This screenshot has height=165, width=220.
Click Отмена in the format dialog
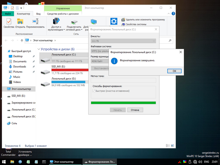[x=135, y=110]
